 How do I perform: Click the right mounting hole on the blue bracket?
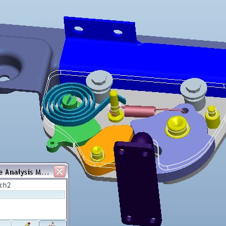coord(118,32)
